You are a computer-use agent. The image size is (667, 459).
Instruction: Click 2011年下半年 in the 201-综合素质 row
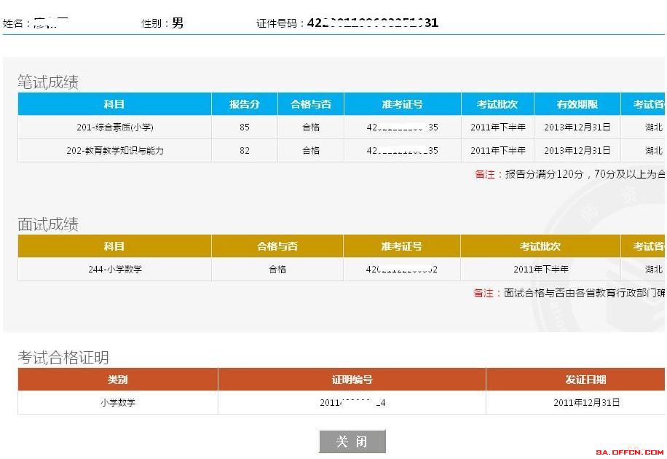(x=498, y=127)
